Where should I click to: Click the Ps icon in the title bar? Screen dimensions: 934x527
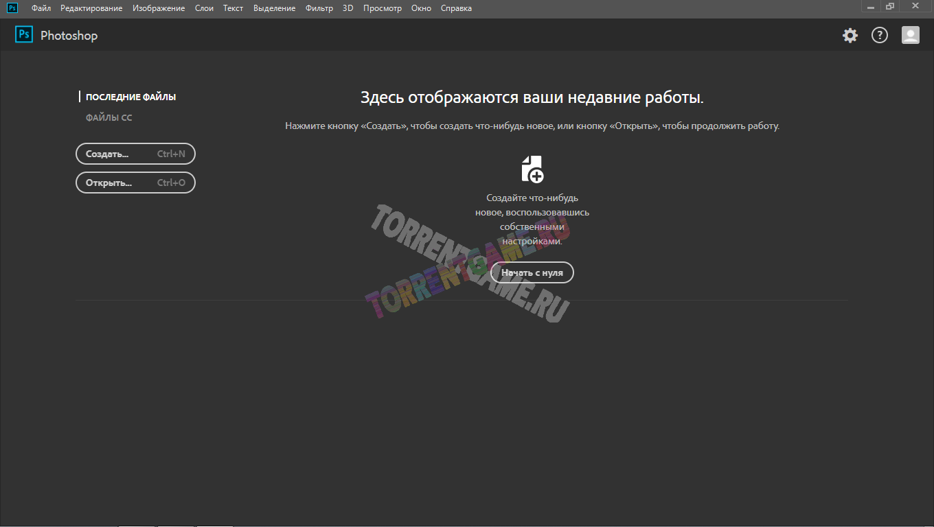click(x=11, y=8)
